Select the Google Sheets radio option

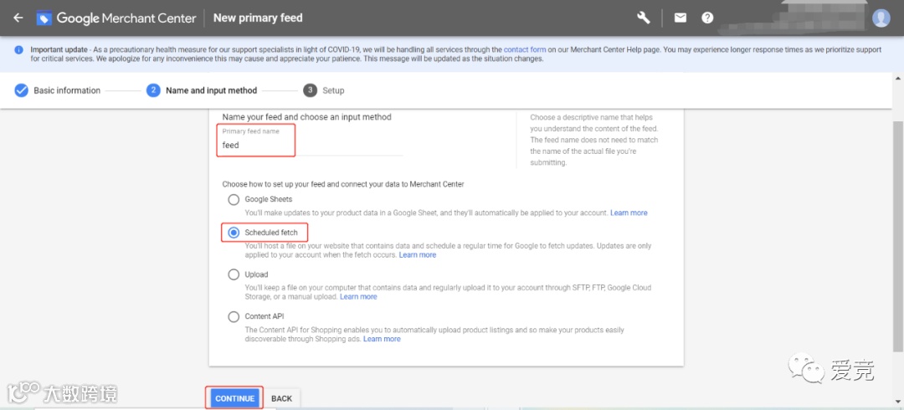234,199
